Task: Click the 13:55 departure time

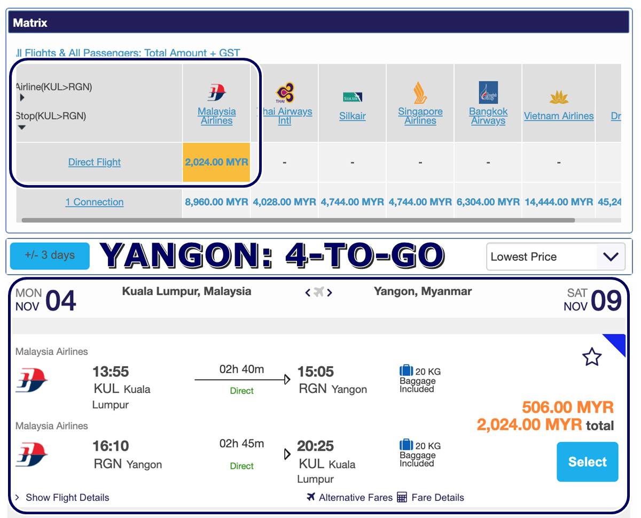Action: pos(111,372)
